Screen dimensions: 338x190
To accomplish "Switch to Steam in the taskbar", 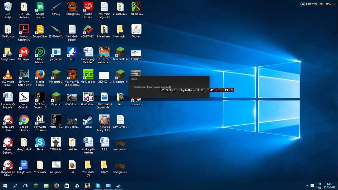I will click(x=119, y=186).
